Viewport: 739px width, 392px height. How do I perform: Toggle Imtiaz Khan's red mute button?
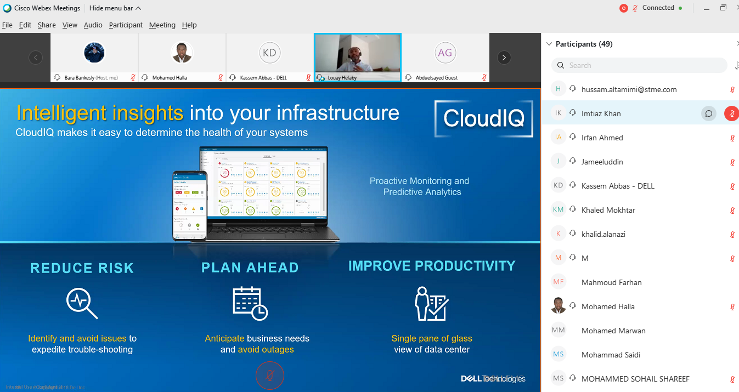[731, 113]
